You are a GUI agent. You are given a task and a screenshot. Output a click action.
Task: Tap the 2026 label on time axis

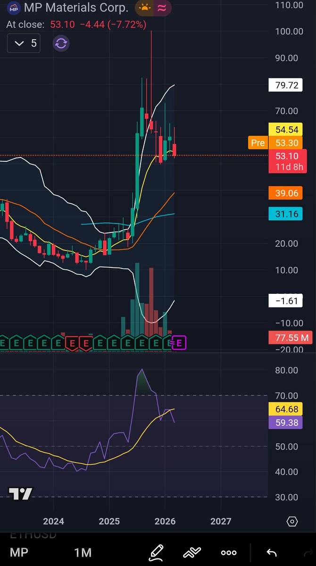(x=165, y=521)
